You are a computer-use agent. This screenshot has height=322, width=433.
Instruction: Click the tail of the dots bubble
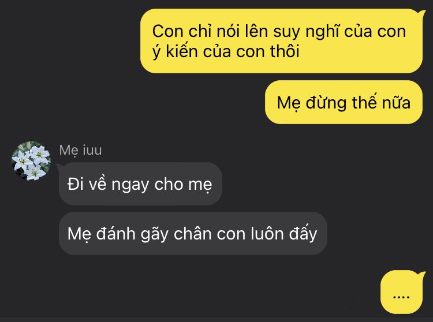421,275
